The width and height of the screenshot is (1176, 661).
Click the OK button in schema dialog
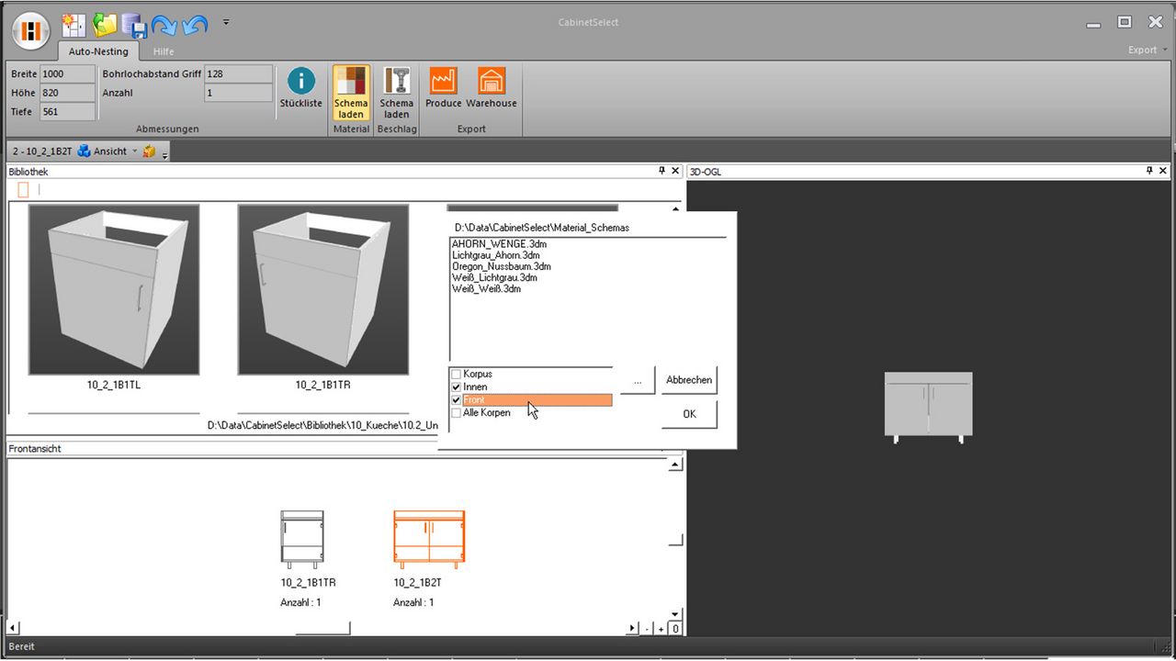pyautogui.click(x=689, y=414)
